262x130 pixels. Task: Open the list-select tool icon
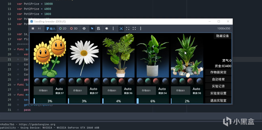pos(99,29)
